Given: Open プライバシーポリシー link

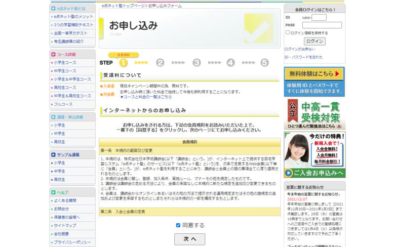Looking at the screenshot, I should tap(72, 242).
